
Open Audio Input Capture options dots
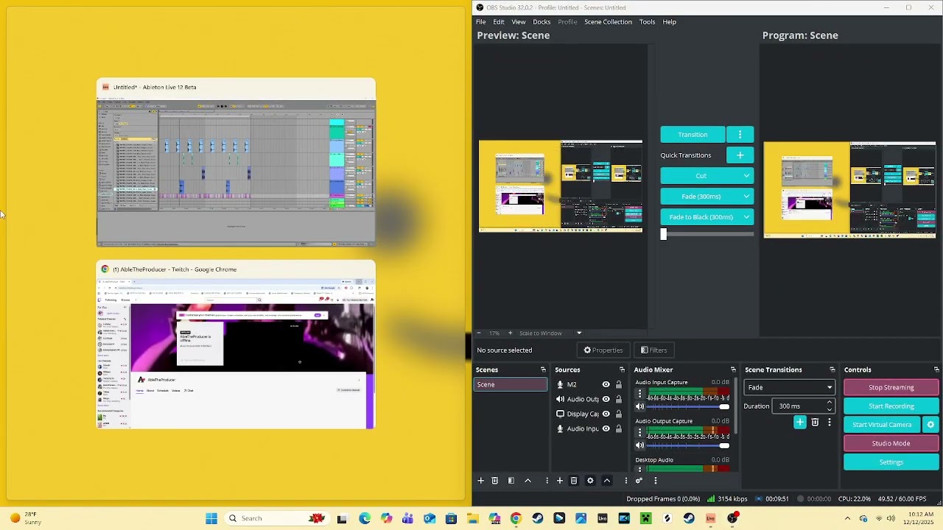click(639, 395)
